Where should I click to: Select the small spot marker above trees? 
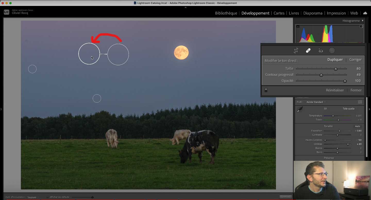[x=97, y=98]
